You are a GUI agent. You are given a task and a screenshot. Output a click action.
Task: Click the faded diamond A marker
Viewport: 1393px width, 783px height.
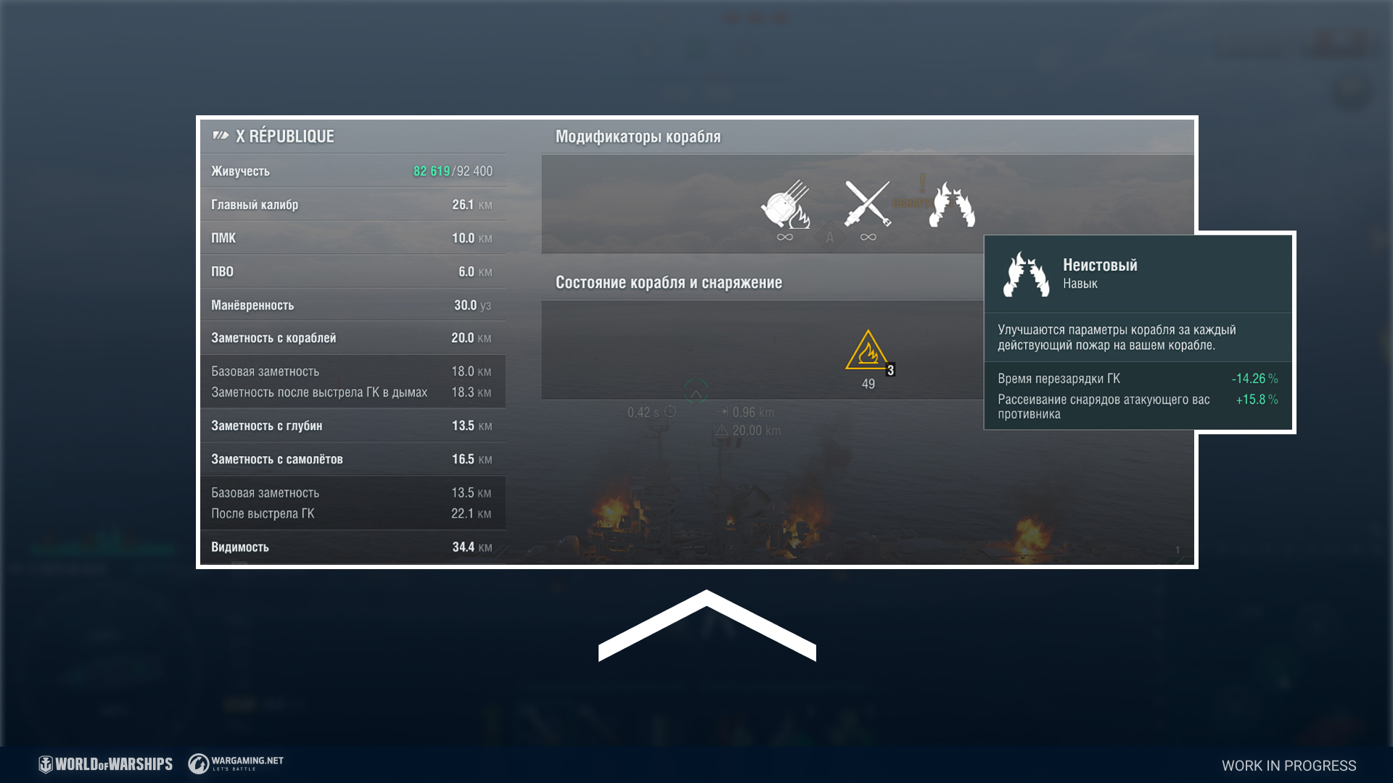[x=829, y=238]
